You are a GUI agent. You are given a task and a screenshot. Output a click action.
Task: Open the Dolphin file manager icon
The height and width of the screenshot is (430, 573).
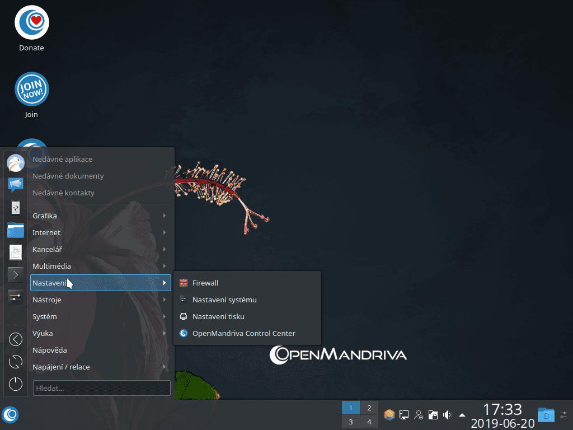pyautogui.click(x=15, y=230)
